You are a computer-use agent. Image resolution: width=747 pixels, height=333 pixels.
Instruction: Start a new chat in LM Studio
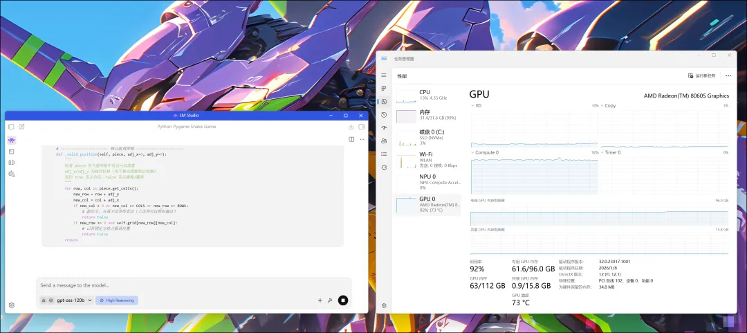click(22, 127)
